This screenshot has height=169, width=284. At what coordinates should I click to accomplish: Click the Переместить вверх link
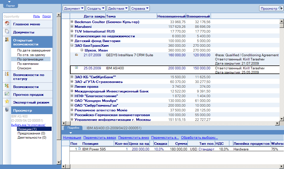pos(100,138)
